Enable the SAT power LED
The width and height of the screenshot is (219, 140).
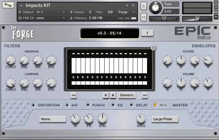pyautogui.click(x=67, y=105)
